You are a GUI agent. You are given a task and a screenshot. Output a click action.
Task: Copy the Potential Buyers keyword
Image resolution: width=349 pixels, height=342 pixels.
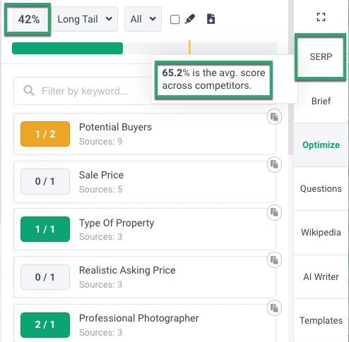point(274,117)
